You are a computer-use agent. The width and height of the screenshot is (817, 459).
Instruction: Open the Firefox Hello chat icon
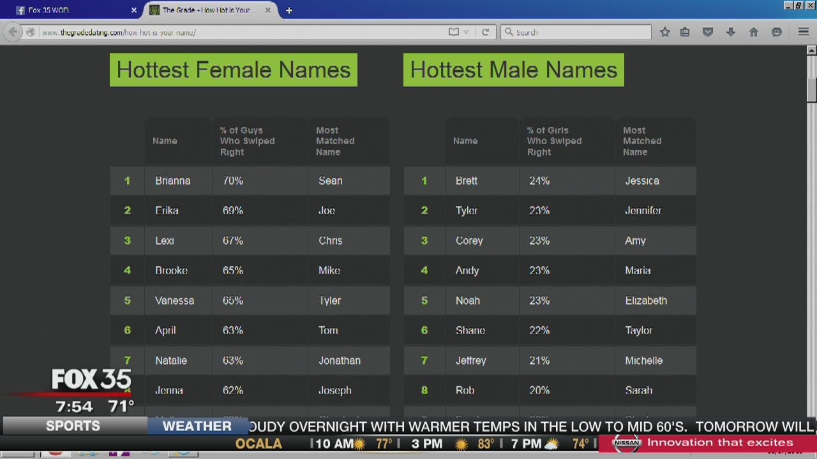(777, 32)
